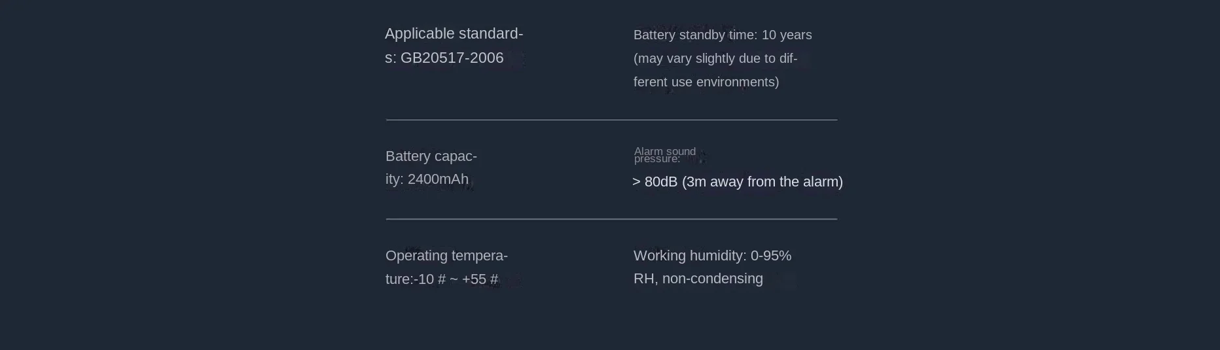Click the "(may vary slightly due to dif-" line
The width and height of the screenshot is (1220, 350).
715,59
